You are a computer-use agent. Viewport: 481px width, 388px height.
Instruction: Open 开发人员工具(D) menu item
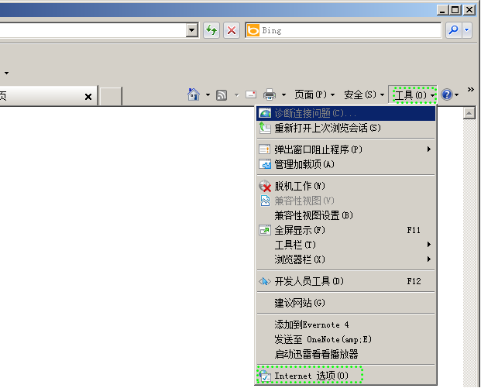click(309, 281)
